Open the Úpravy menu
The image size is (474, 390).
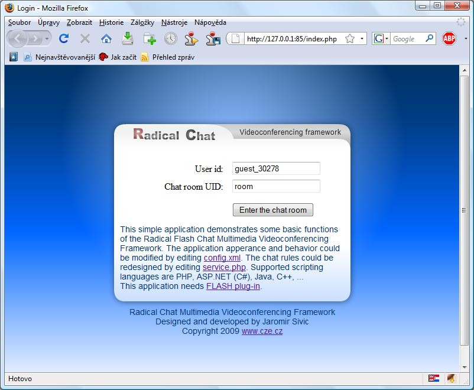[x=48, y=22]
